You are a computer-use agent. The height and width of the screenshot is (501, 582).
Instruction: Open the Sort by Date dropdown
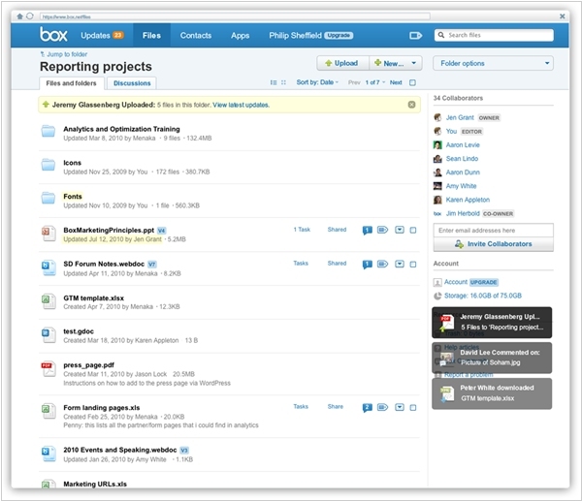318,83
